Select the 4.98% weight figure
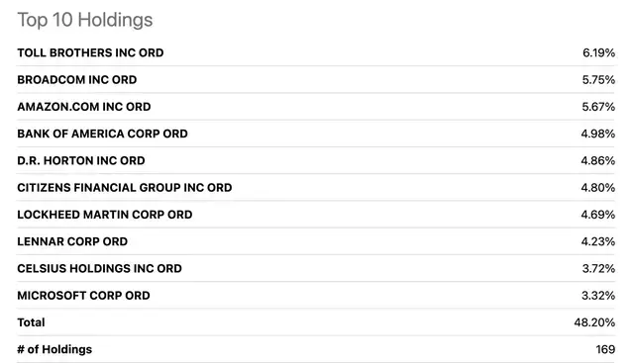This screenshot has width=634, height=363. [598, 134]
